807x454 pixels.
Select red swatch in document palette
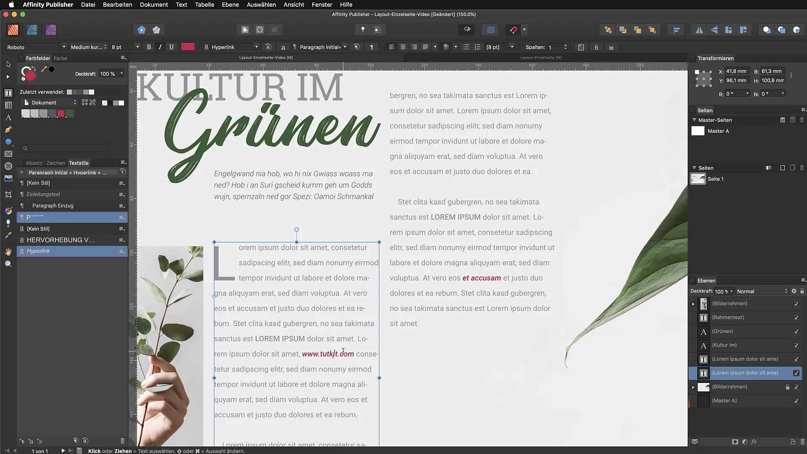[x=61, y=113]
